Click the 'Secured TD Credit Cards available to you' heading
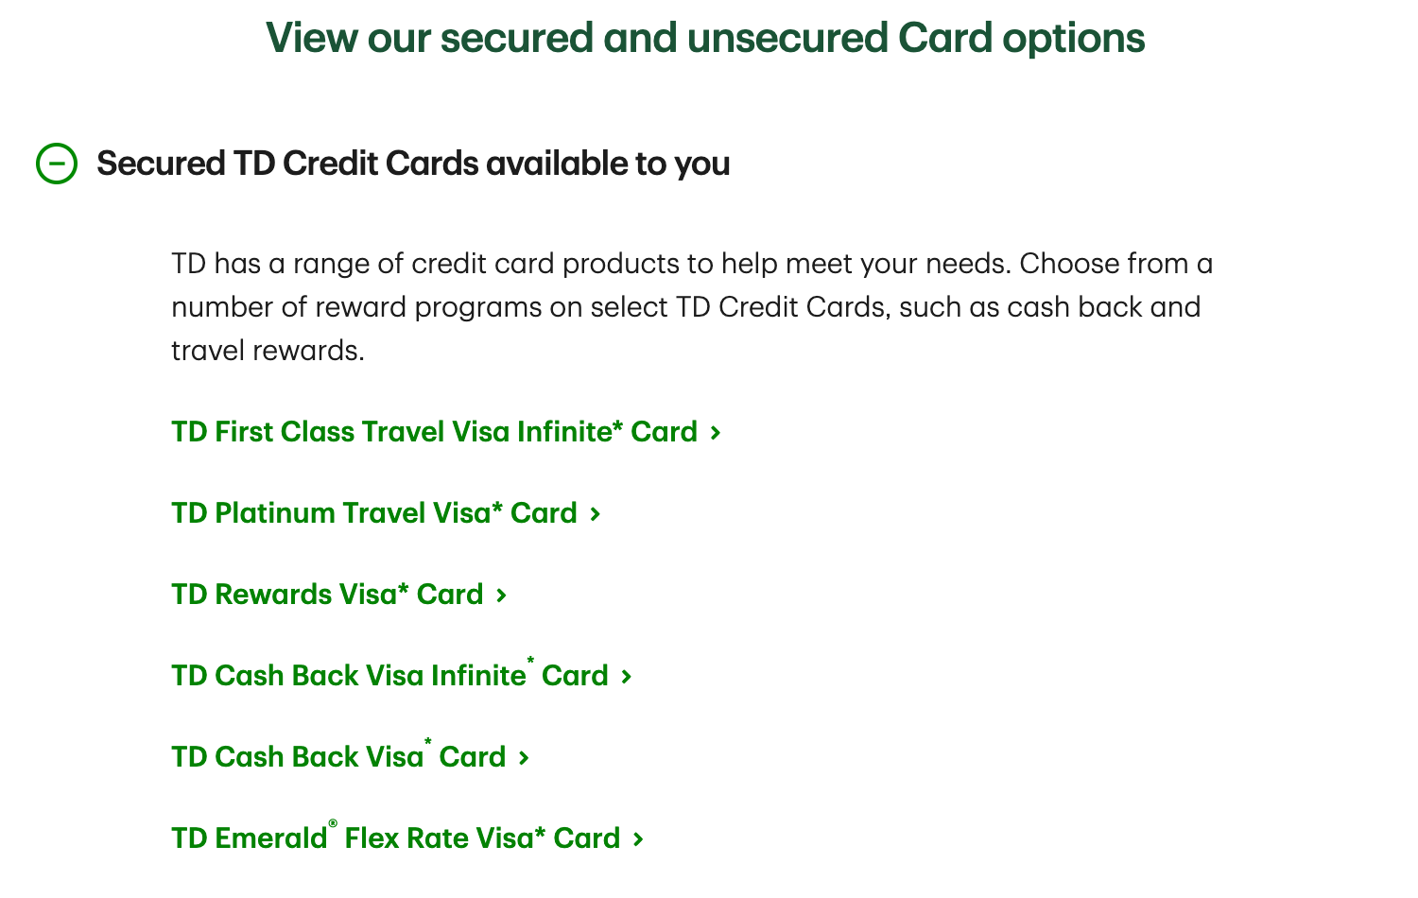Screen dimensions: 1418x898 [413, 164]
